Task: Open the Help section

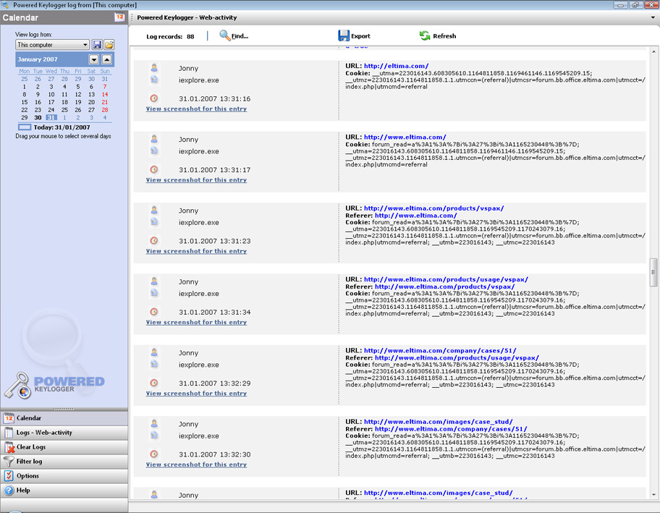Action: click(x=64, y=491)
